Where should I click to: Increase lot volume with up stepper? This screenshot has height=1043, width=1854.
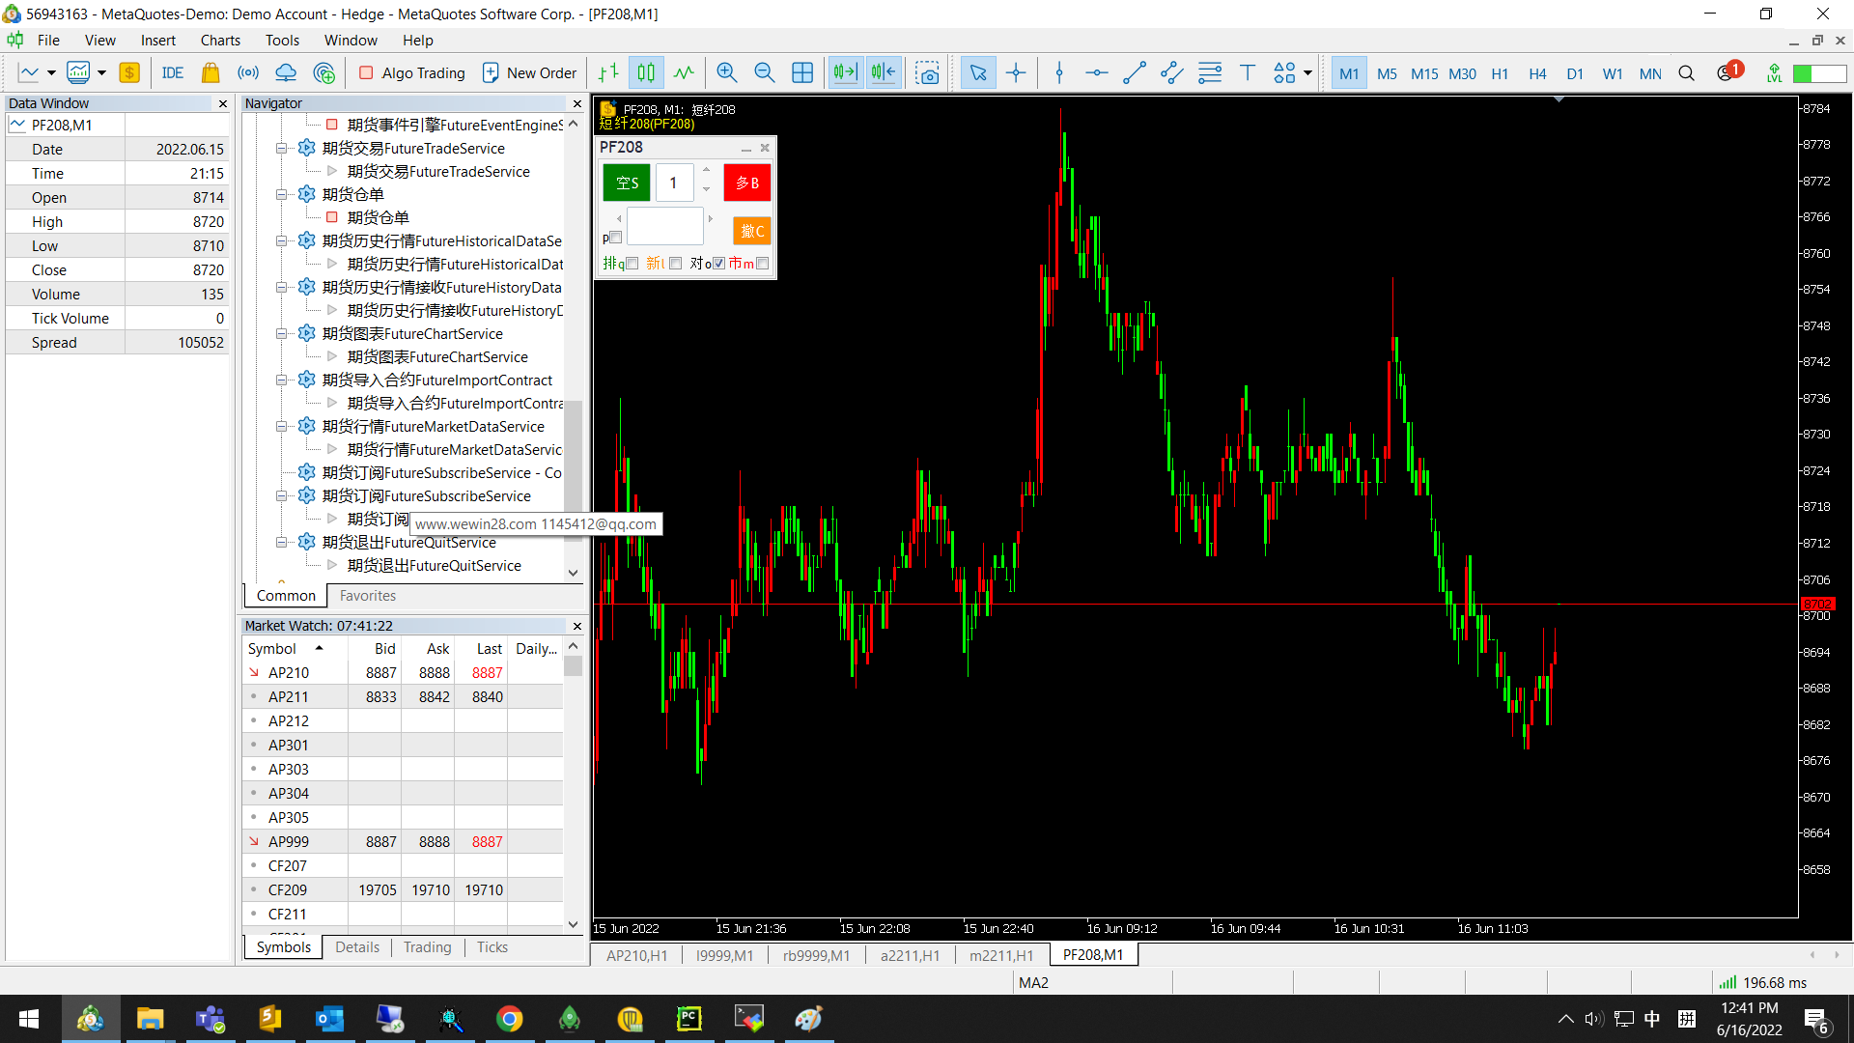pos(706,171)
